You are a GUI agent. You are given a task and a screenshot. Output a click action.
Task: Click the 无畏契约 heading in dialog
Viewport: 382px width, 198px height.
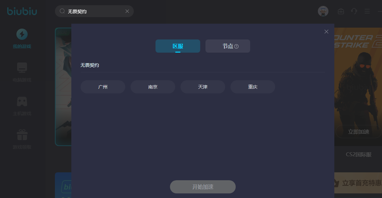[x=90, y=65]
